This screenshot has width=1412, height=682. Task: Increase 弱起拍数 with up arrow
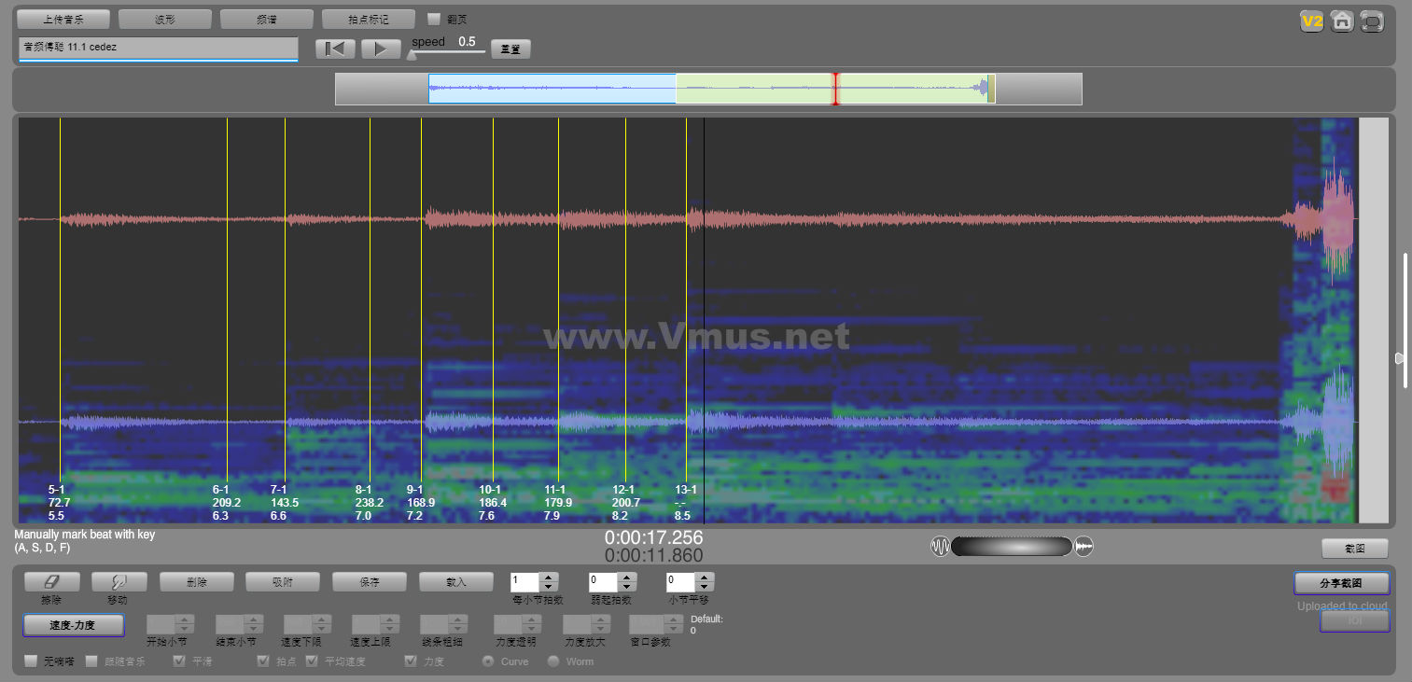pos(627,578)
